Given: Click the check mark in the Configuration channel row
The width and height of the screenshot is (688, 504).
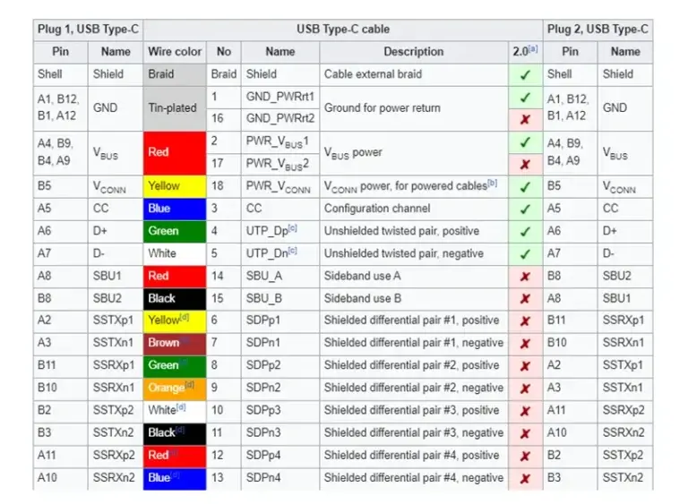Looking at the screenshot, I should point(525,209).
